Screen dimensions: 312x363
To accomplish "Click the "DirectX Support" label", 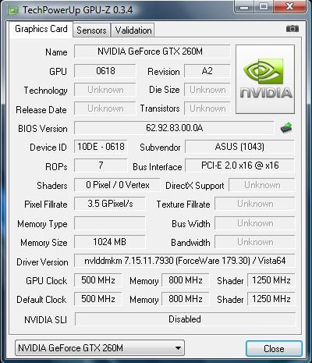I will 195,186.
